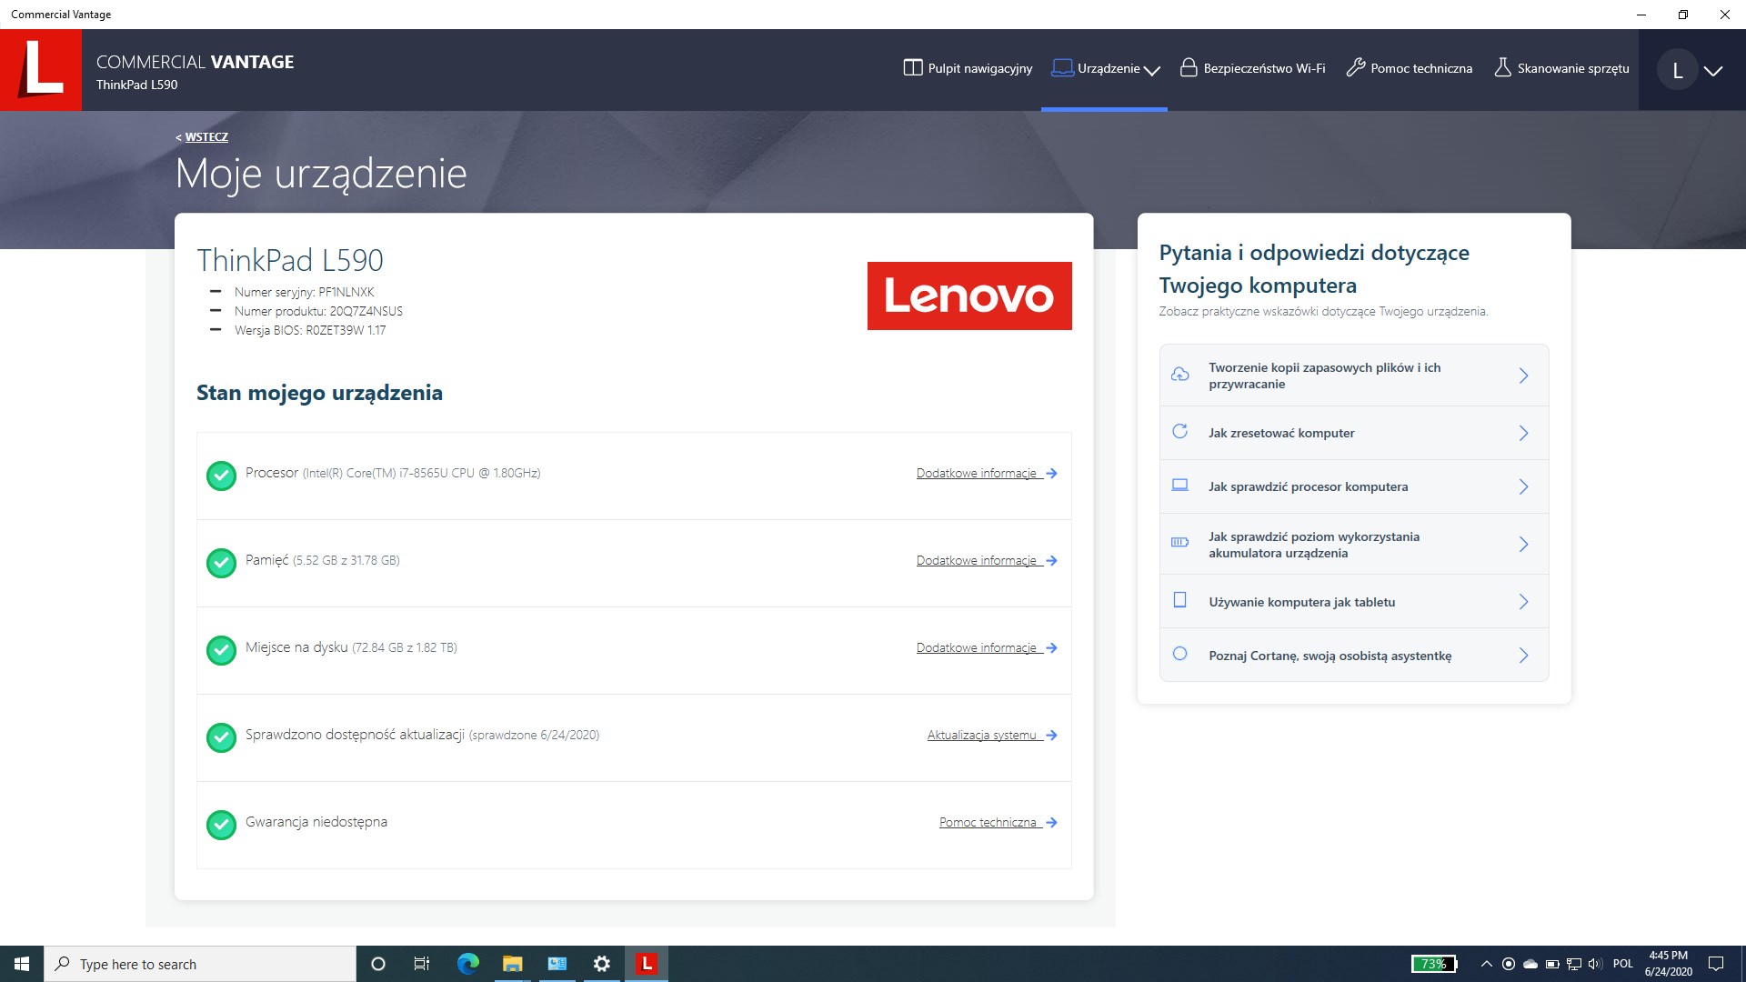Screen dimensions: 1746x982
Task: Click the Cortana circle icon in Q&A list
Action: [1179, 654]
